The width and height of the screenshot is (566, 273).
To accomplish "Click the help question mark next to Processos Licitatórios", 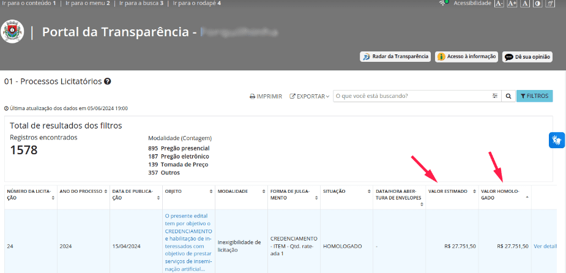I will coord(107,81).
